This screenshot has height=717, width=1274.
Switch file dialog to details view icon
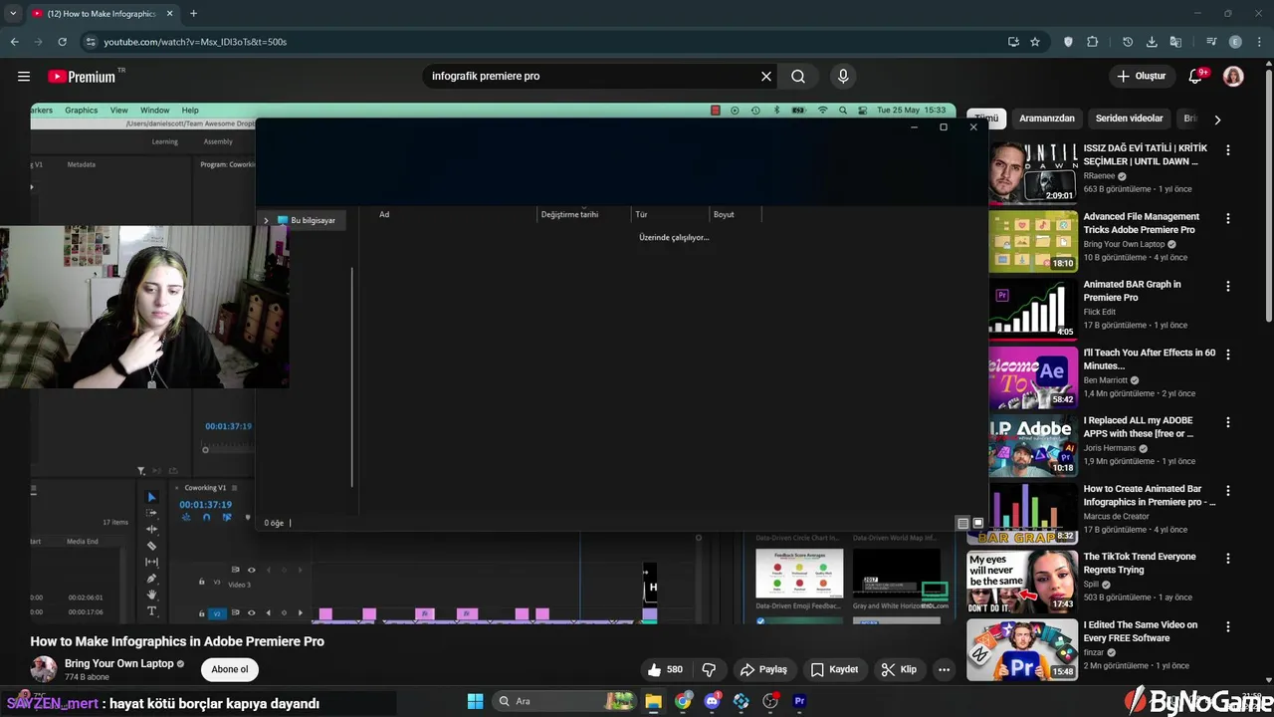[x=962, y=523]
